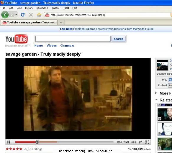
Task: Rate the video with five stars
Action: [x=21, y=149]
